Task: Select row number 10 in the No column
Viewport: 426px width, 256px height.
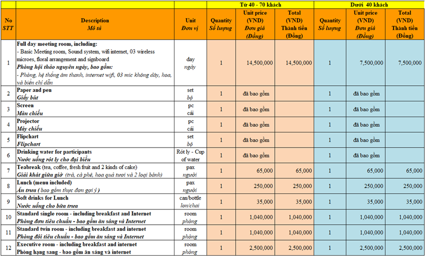Action: tap(8, 217)
